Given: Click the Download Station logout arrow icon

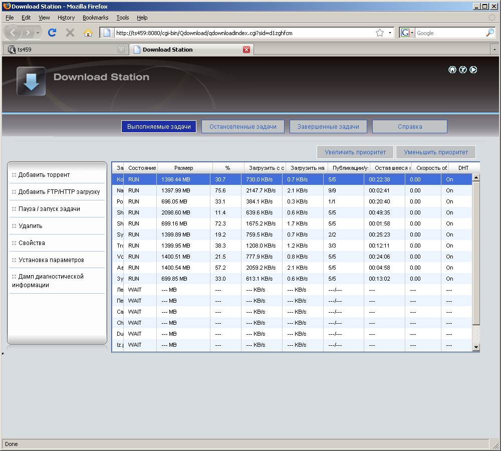Looking at the screenshot, I should click(x=473, y=70).
